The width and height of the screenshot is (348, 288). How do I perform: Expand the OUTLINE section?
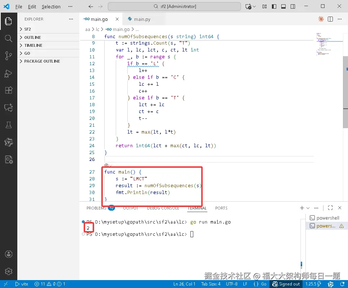click(48, 37)
